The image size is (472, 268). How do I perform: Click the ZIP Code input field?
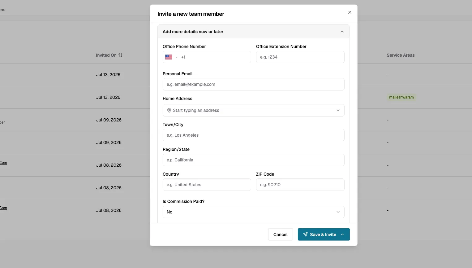tap(300, 185)
